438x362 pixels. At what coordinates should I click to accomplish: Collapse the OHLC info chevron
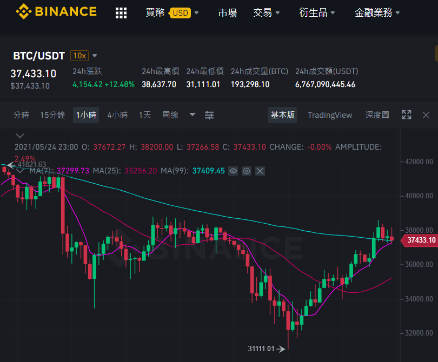click(20, 136)
